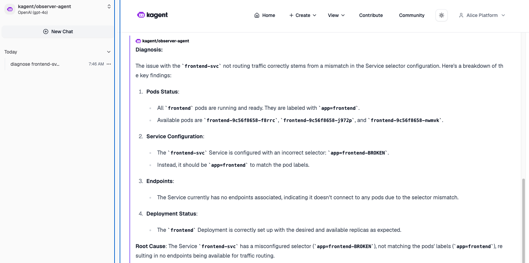This screenshot has width=529, height=263.
Task: Click the observer-agent avatar in the sidebar
Action: (x=10, y=9)
